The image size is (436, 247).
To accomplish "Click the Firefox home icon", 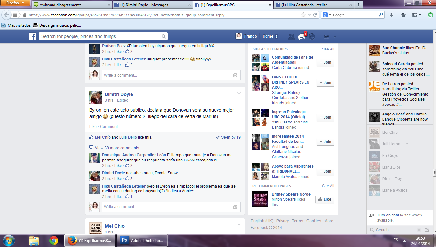I will (x=403, y=15).
